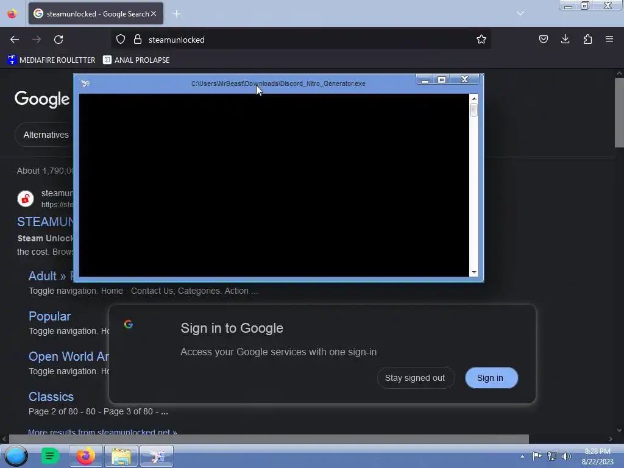
Task: Open the list all tabs chevron
Action: point(520,13)
